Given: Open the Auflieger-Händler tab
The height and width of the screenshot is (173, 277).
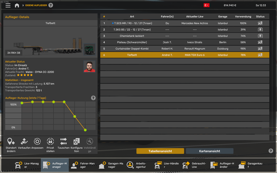Looking at the screenshot, I should 222,165.
